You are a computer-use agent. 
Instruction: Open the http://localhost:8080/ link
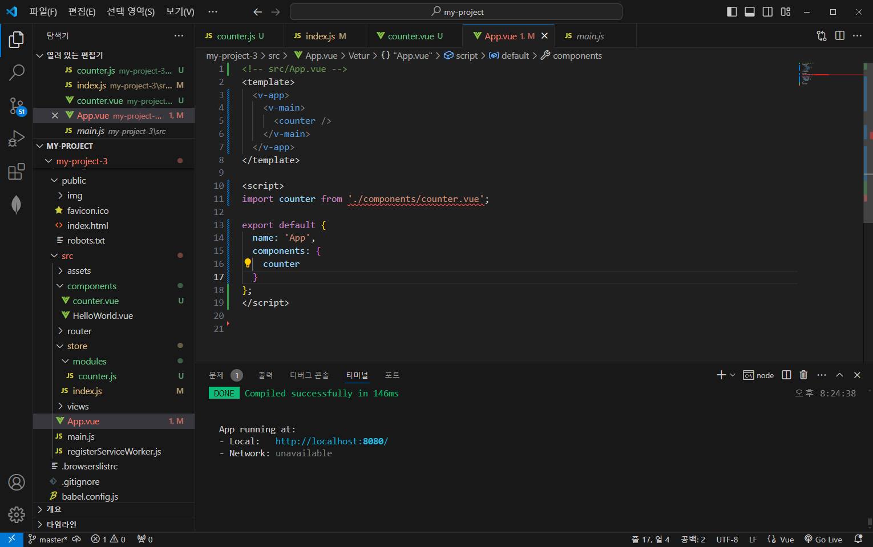pos(332,441)
